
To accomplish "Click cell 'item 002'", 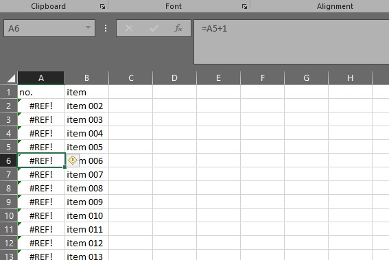I will [86, 106].
